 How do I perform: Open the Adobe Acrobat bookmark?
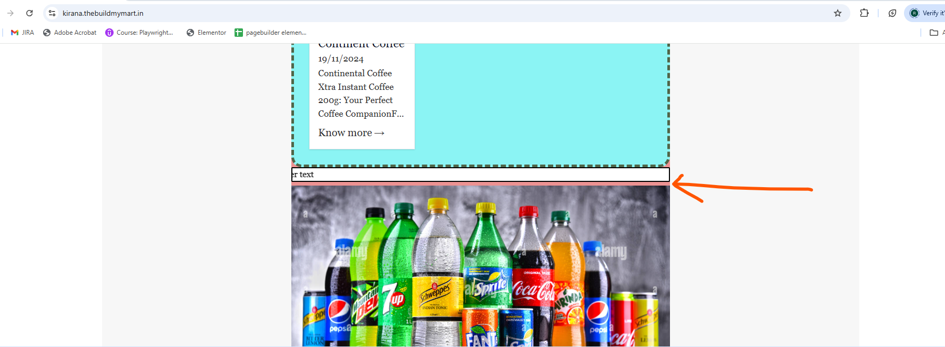tap(70, 33)
